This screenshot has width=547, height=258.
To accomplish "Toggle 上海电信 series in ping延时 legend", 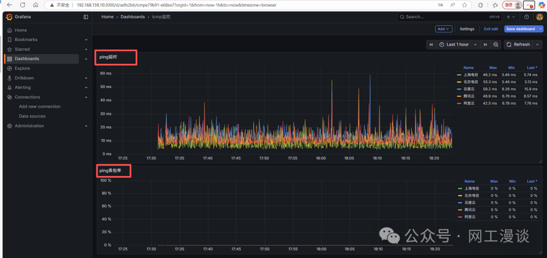I will point(470,74).
